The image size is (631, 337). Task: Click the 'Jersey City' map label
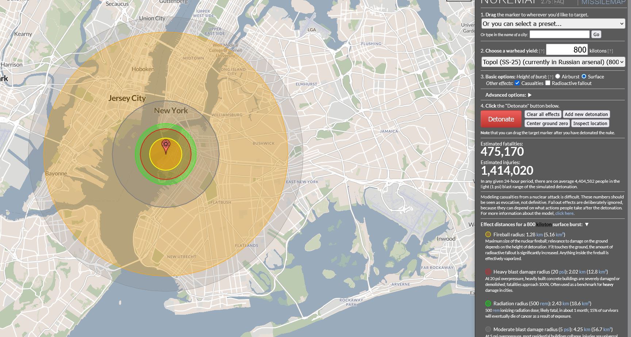[127, 98]
